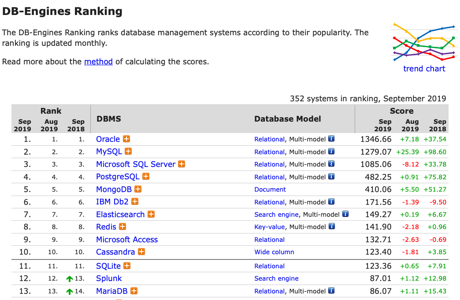Click the Relational link in Microsoft Access row

pyautogui.click(x=269, y=240)
